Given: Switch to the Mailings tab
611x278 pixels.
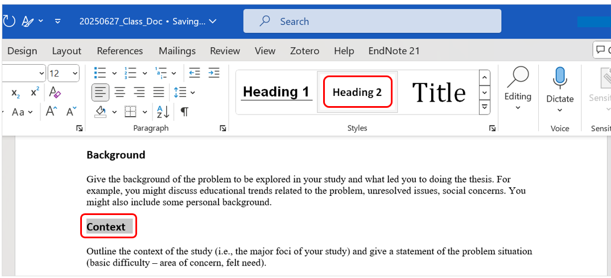Looking at the screenshot, I should (x=177, y=51).
